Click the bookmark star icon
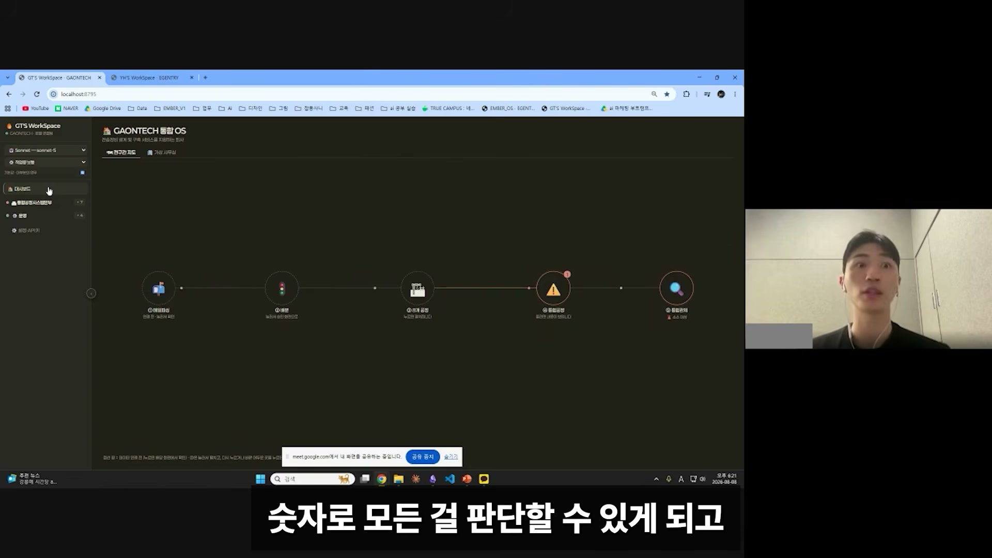The height and width of the screenshot is (558, 992). click(667, 94)
